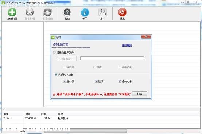202x134 pixels.
Task: Click the Scan (扫描) button in dialog
Action: pyautogui.click(x=140, y=94)
